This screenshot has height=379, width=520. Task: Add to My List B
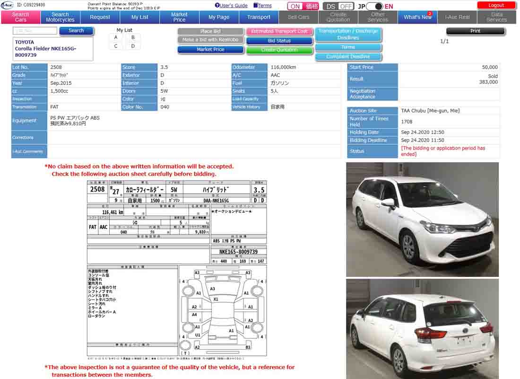(133, 37)
